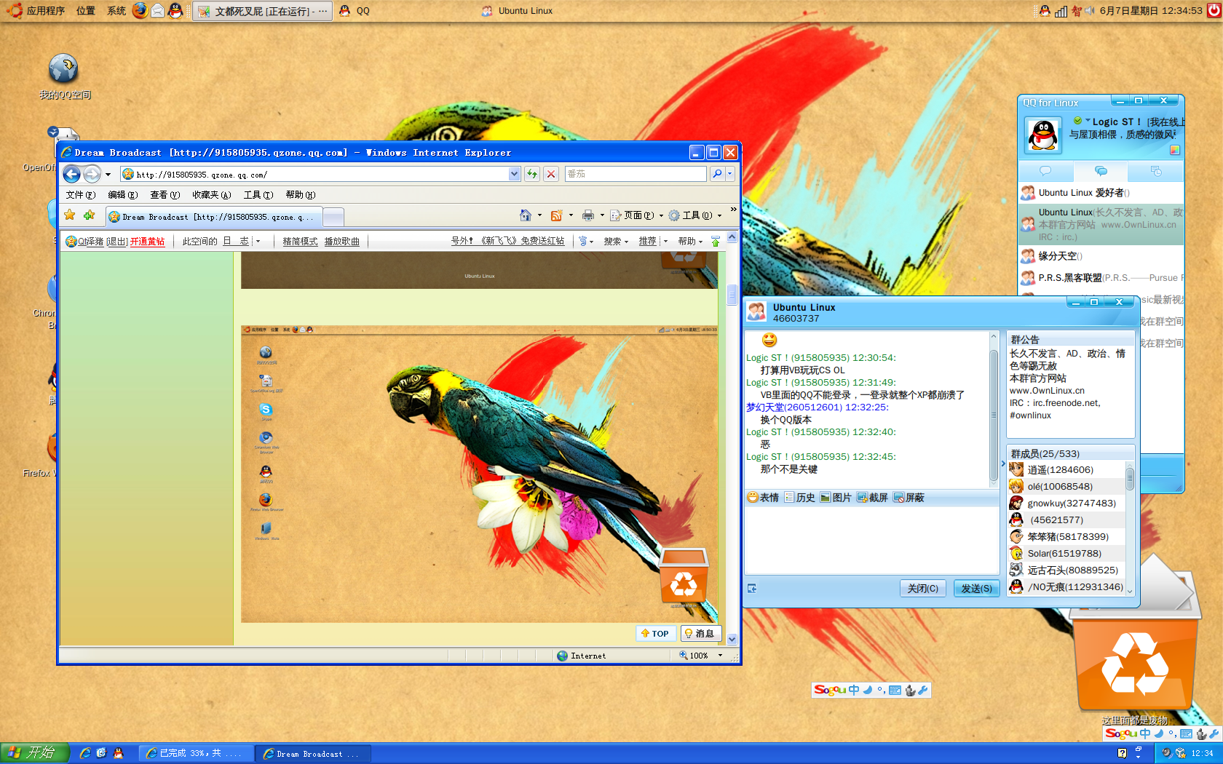Select Dream Broadcast tab in IE
The image size is (1223, 764).
click(x=214, y=217)
